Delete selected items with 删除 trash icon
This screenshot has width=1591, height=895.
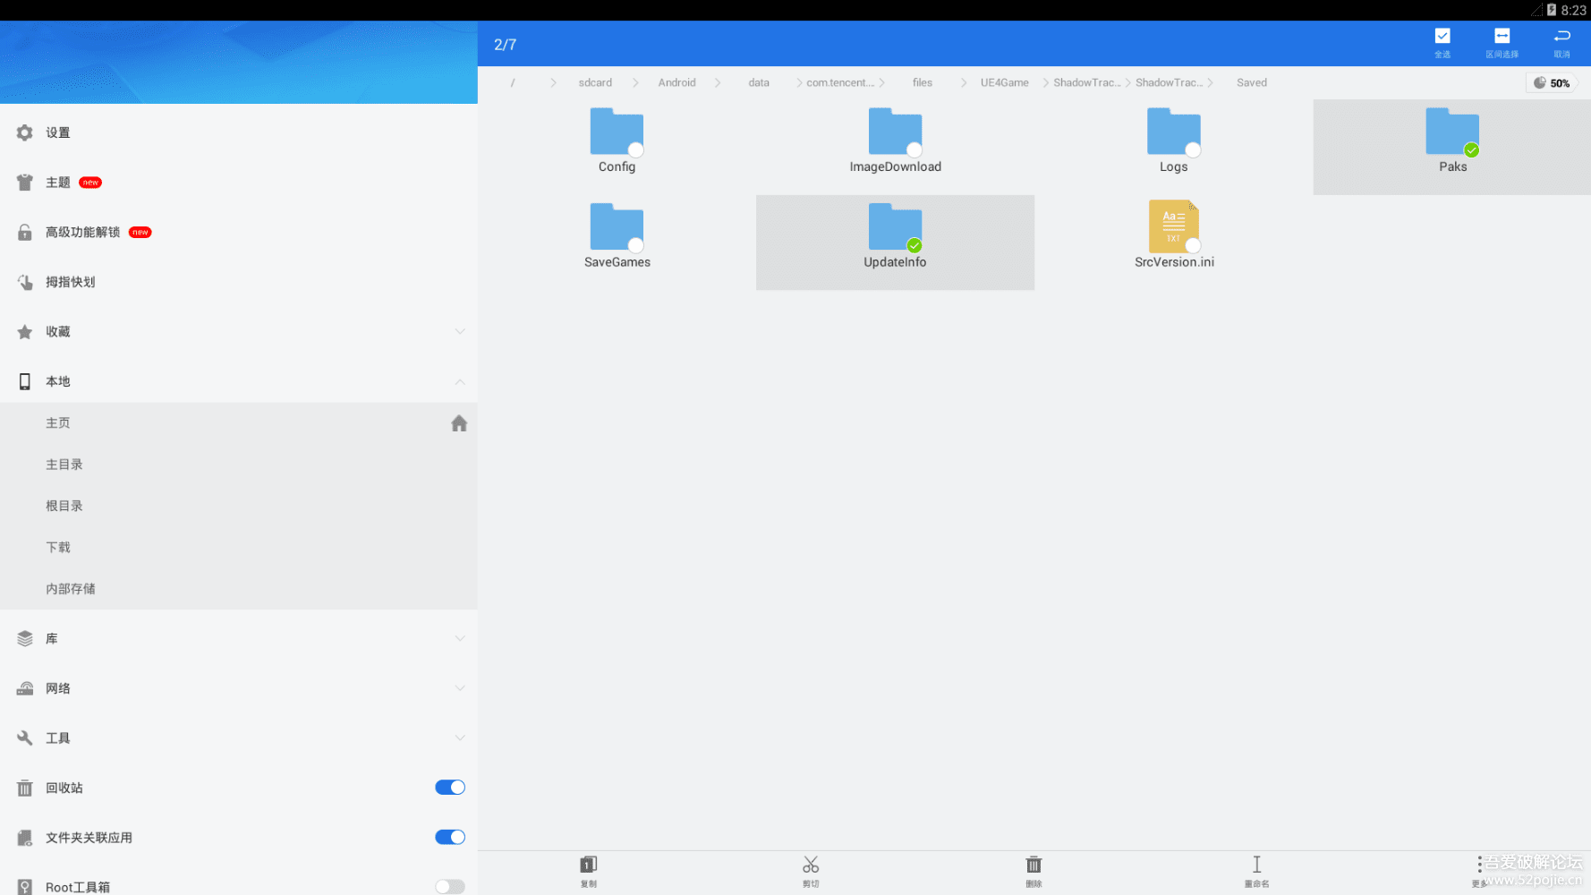(x=1034, y=871)
